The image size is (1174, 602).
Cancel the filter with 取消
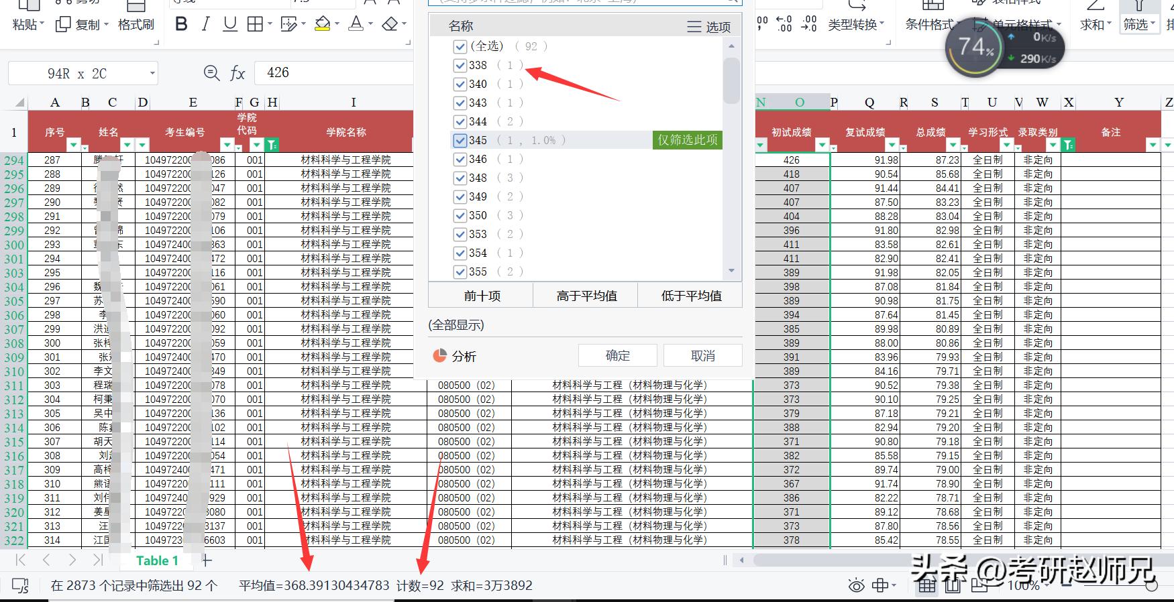click(703, 355)
